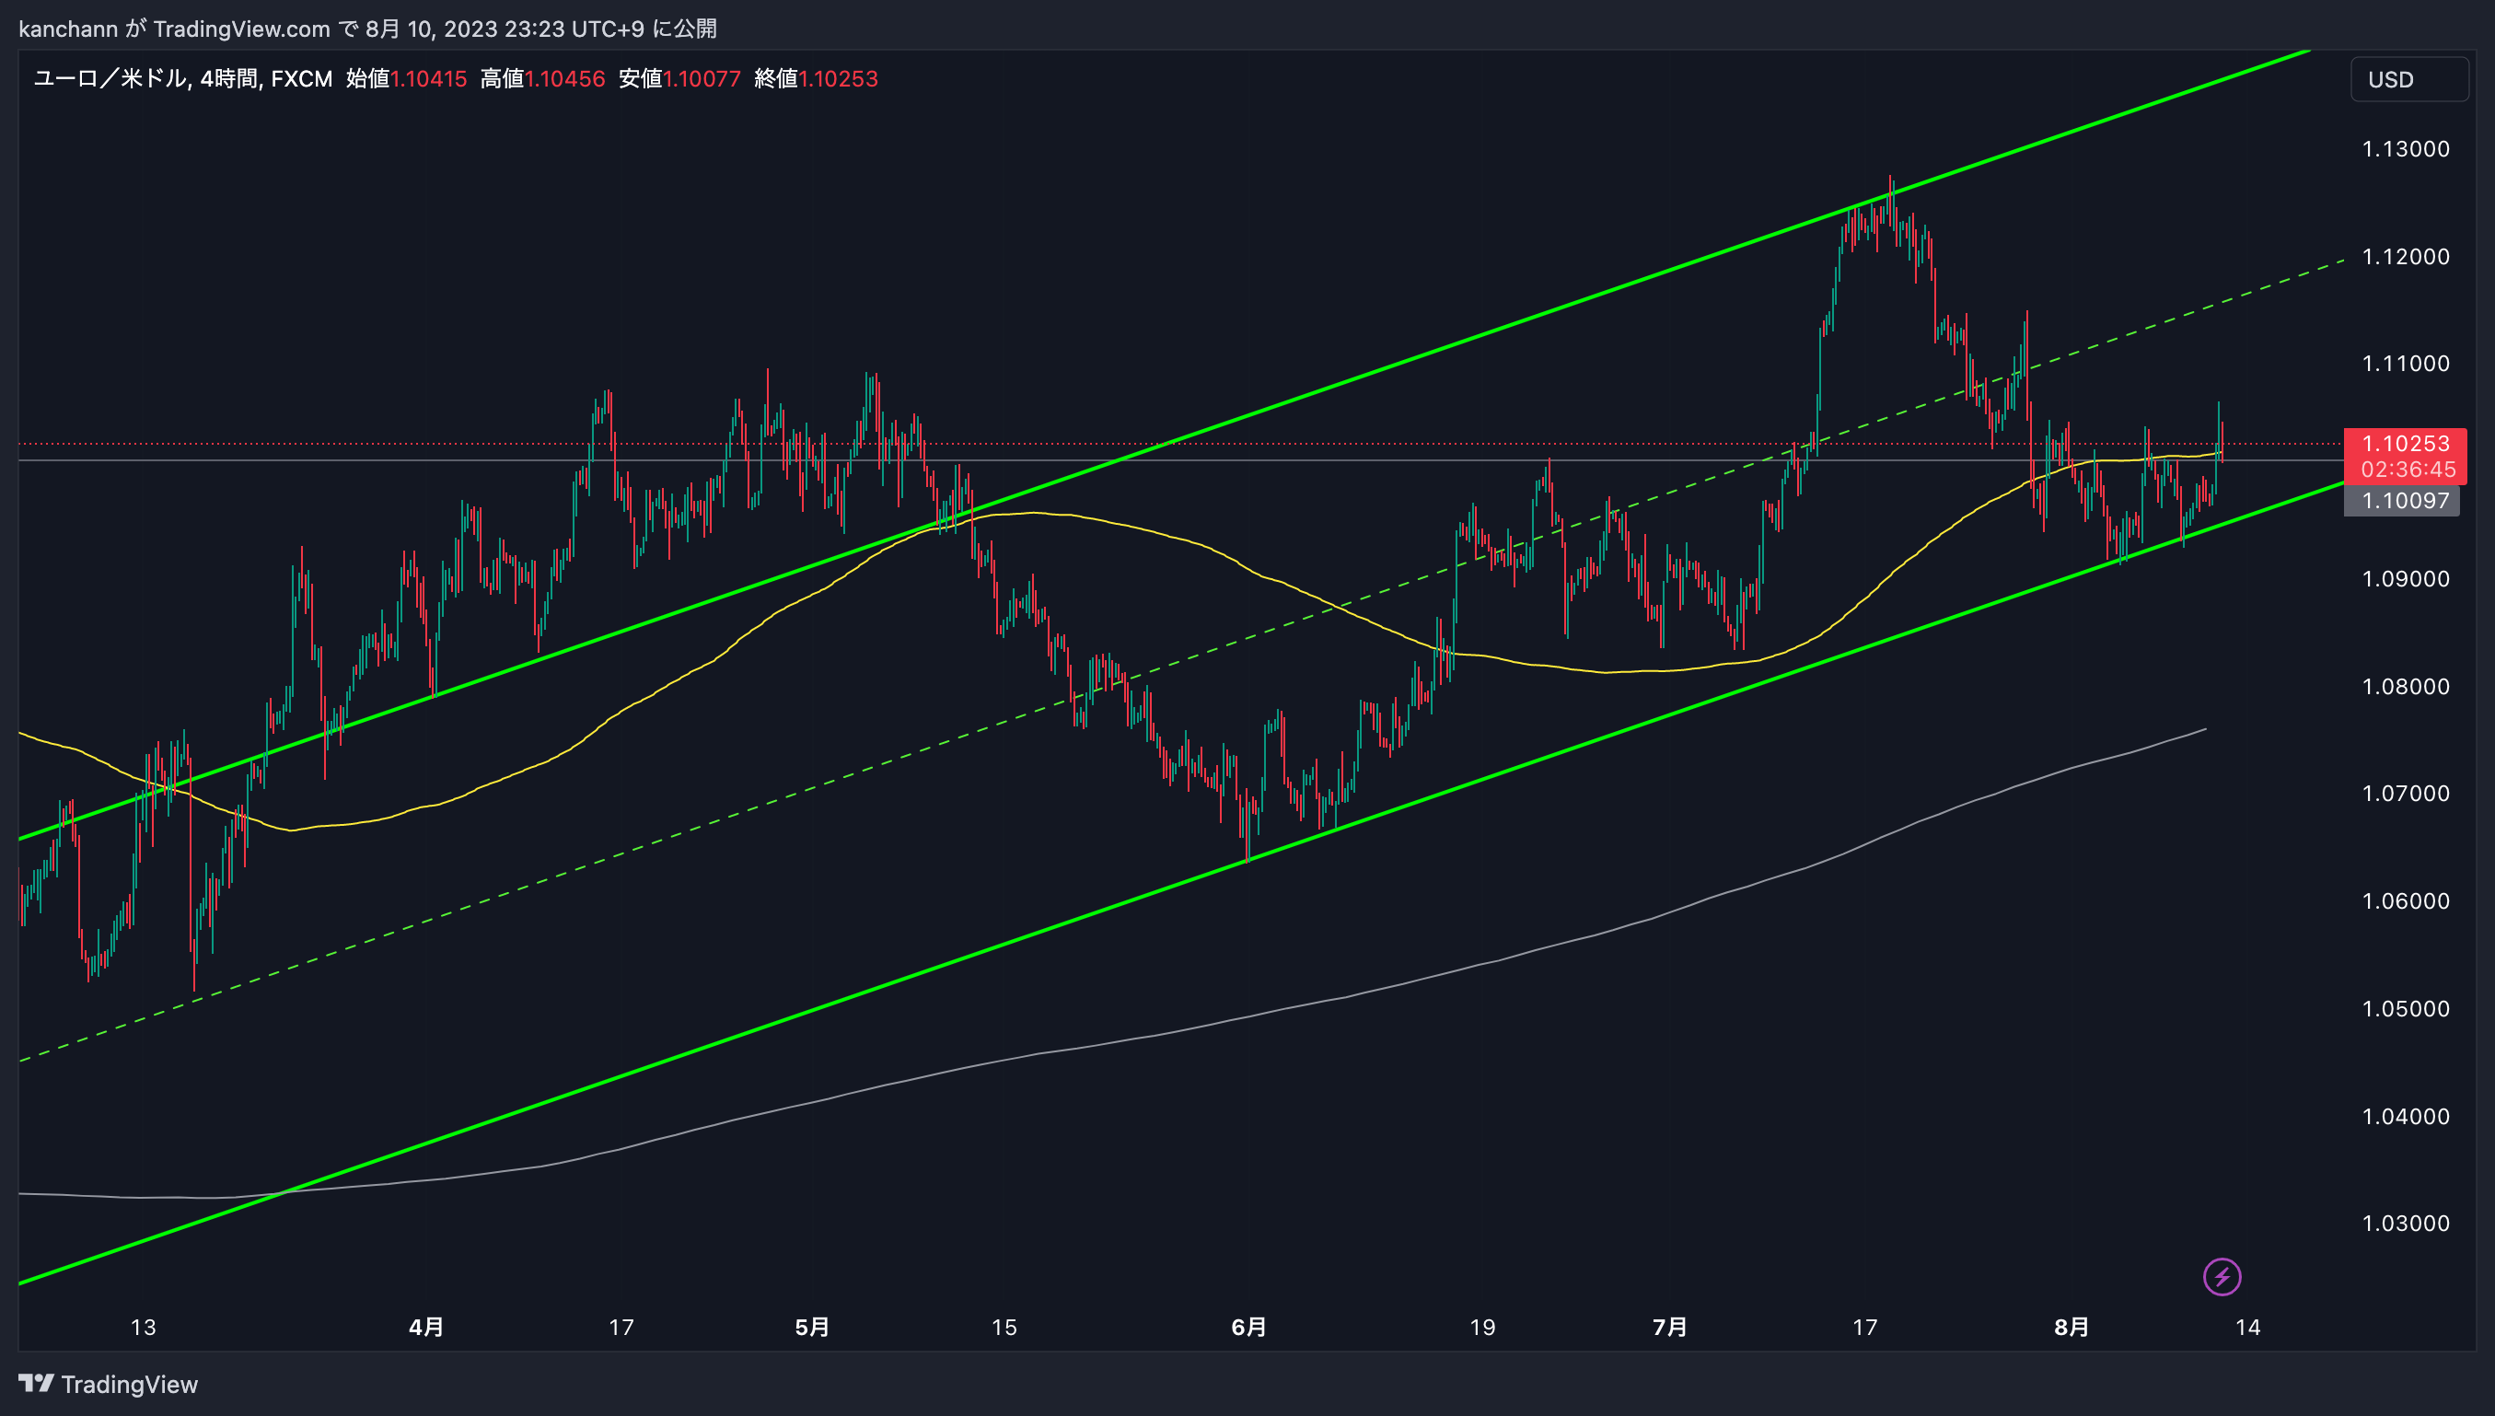The image size is (2495, 1416).
Task: Click the 13 date label on time axis
Action: [143, 1328]
